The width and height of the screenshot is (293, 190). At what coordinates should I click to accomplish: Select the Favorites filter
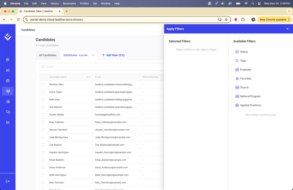(x=243, y=79)
